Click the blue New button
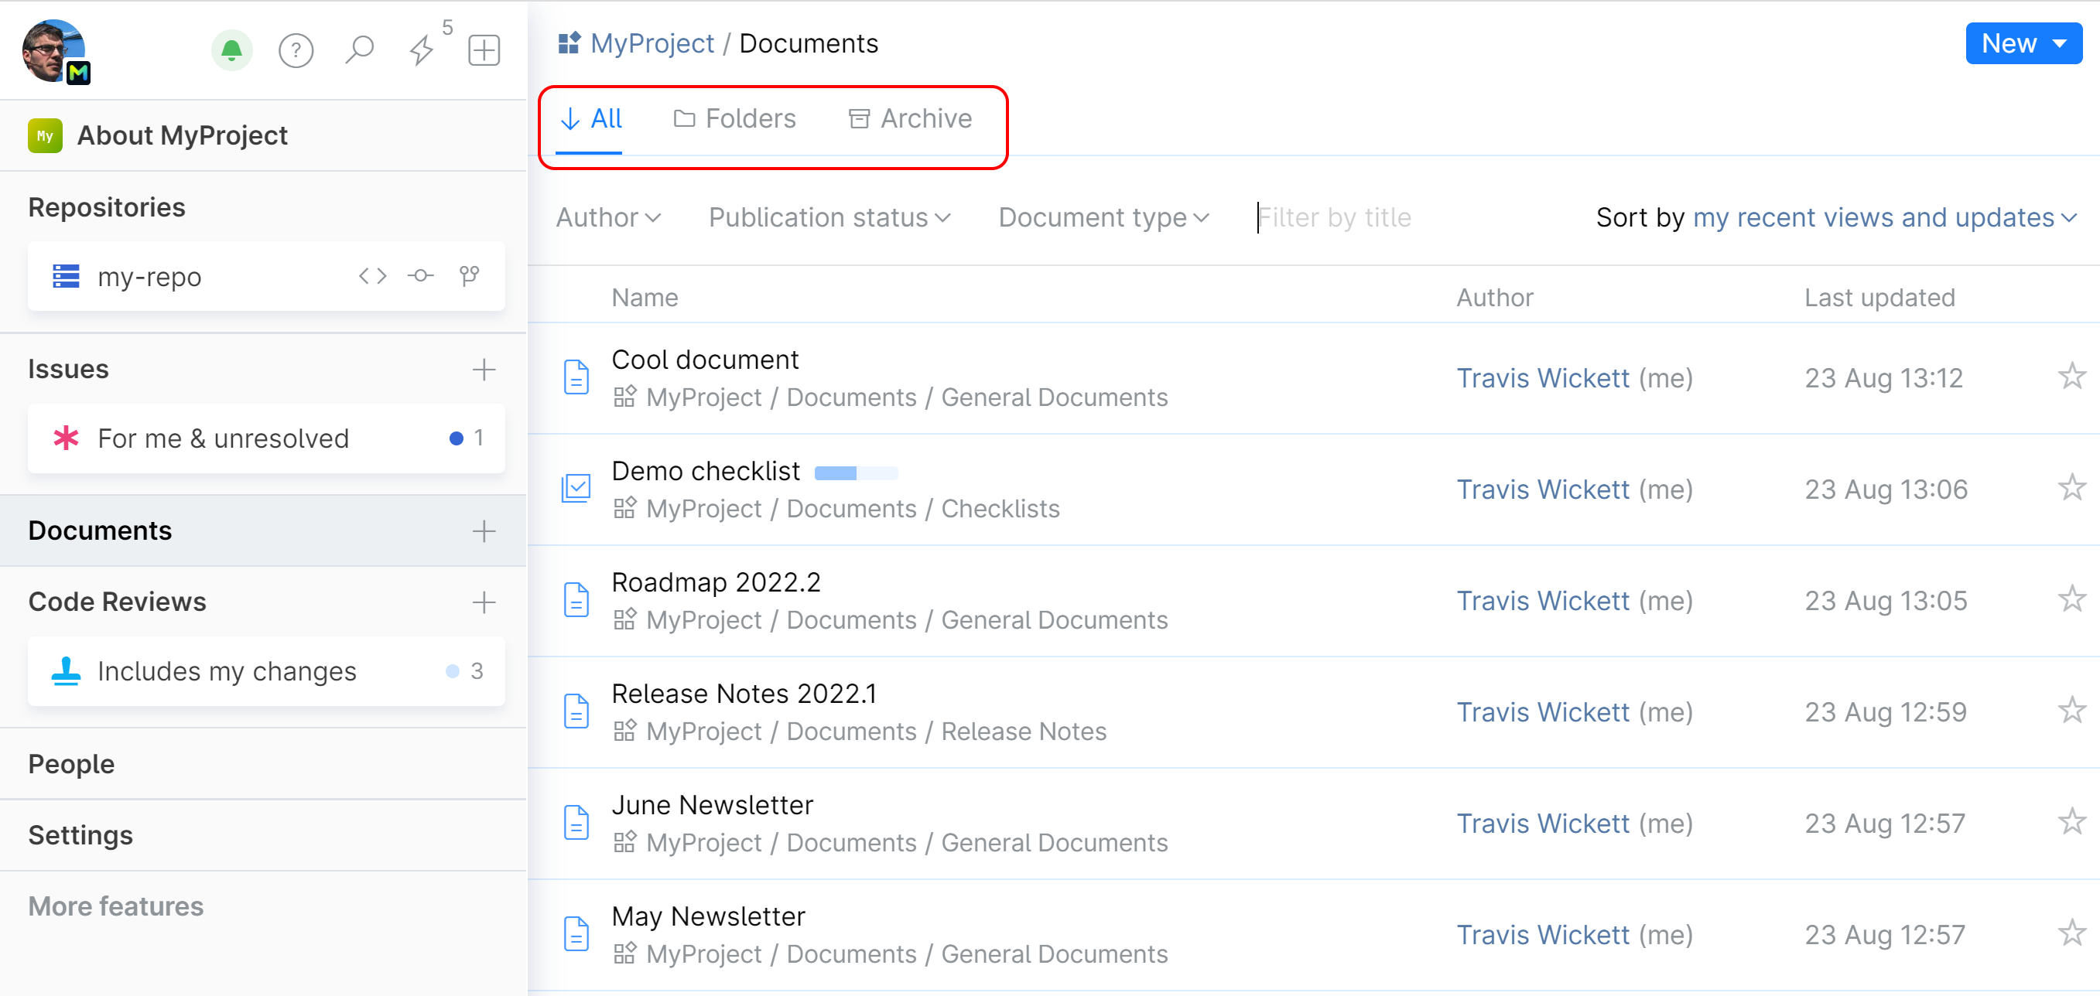The width and height of the screenshot is (2100, 996). [x=2023, y=43]
